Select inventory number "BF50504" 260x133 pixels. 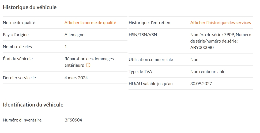(73, 120)
